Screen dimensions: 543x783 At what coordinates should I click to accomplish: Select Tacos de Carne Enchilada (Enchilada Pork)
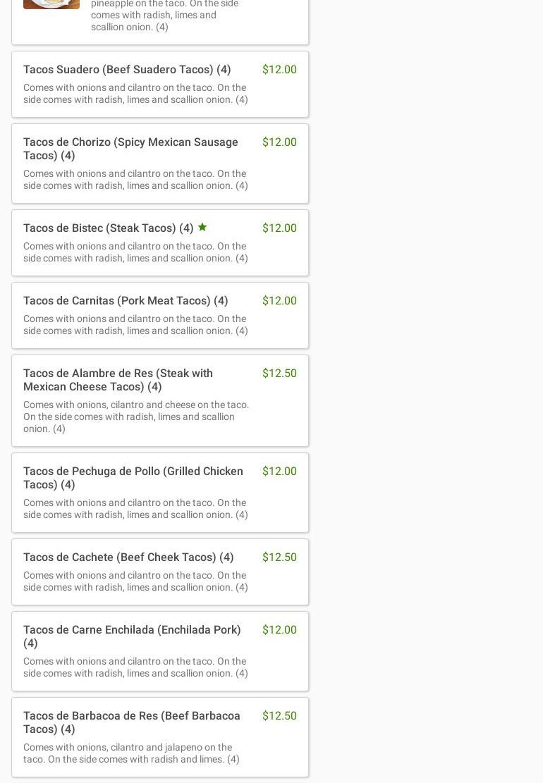coord(132,636)
